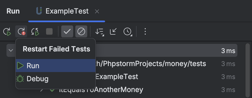252x98 pixels.
Task: Click the green Run play icon
Action: (20, 66)
